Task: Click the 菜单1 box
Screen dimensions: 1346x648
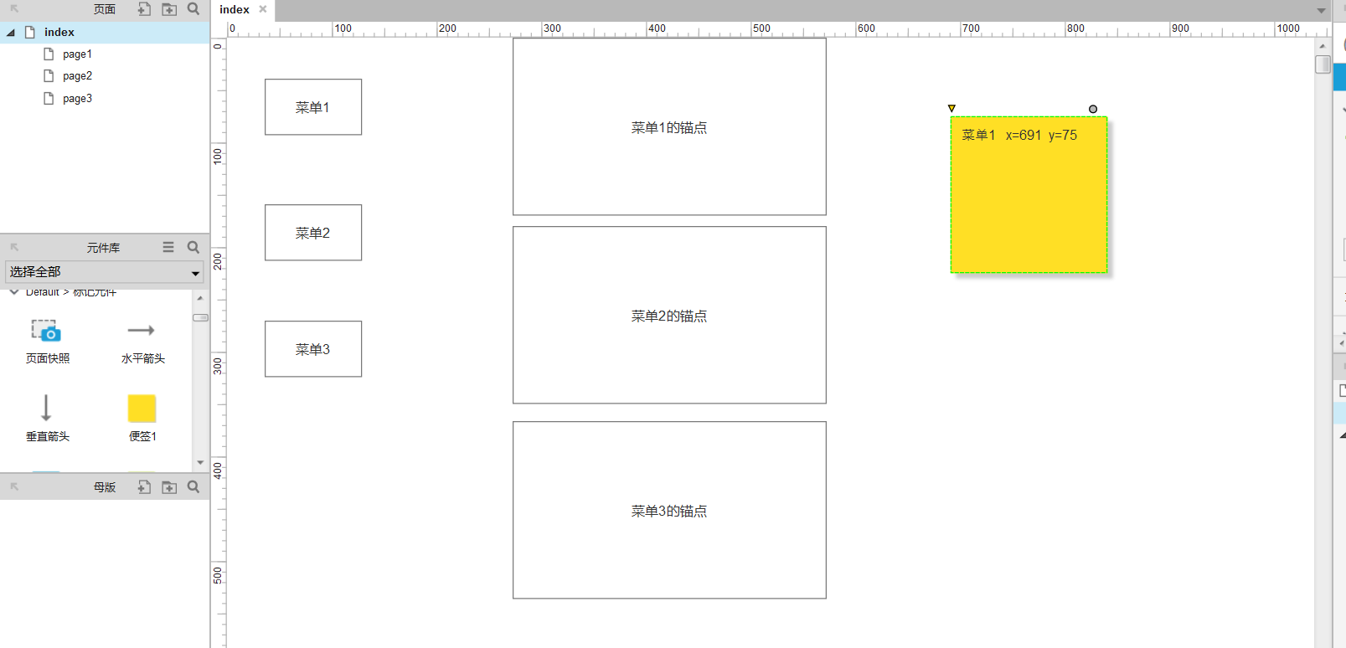Action: pyautogui.click(x=313, y=107)
